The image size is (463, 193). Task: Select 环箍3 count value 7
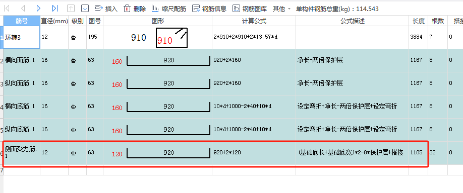[x=431, y=37]
